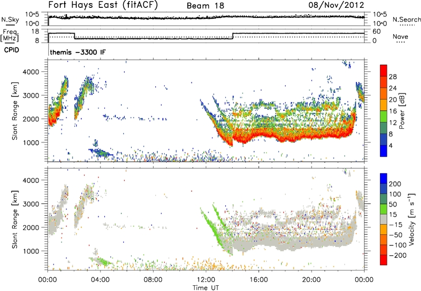Pick the teal 8–12 dB power colorbar segment

(x=384, y=128)
